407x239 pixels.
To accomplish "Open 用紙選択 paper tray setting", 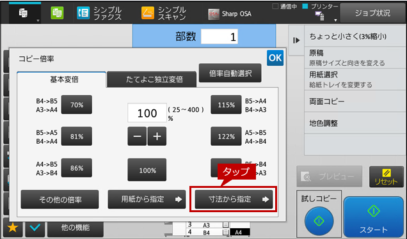I will tap(355, 80).
